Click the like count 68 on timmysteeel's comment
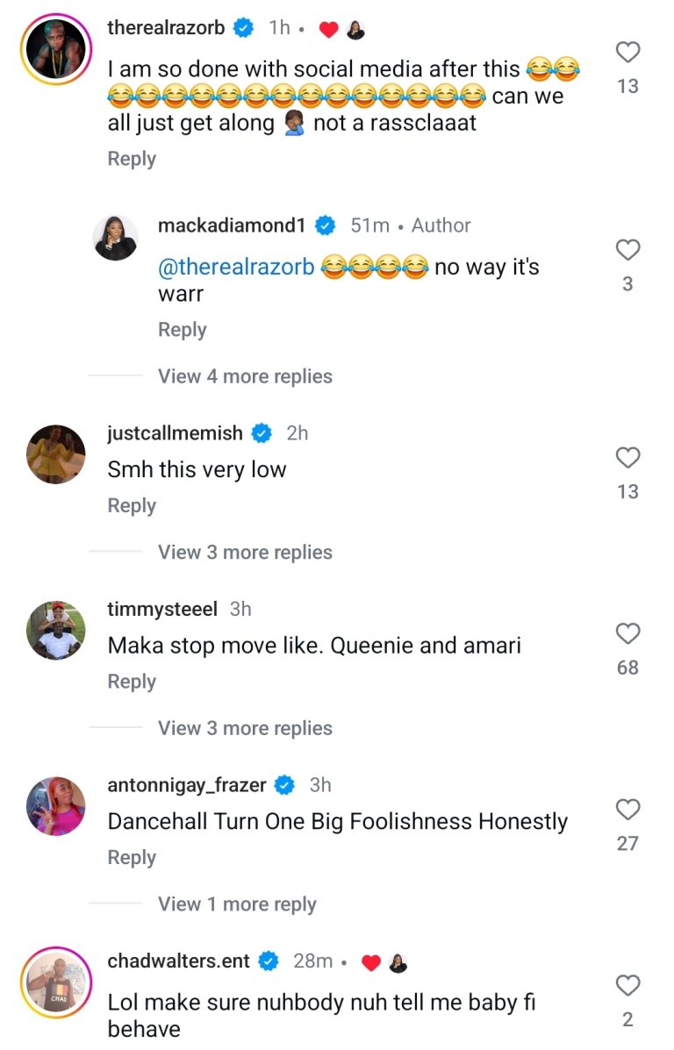 tap(627, 667)
